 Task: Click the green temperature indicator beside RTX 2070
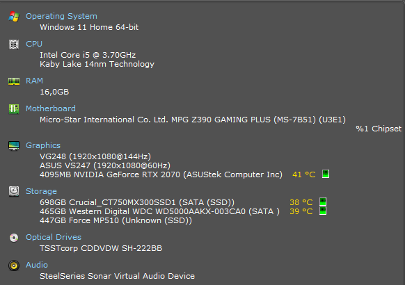click(326, 174)
